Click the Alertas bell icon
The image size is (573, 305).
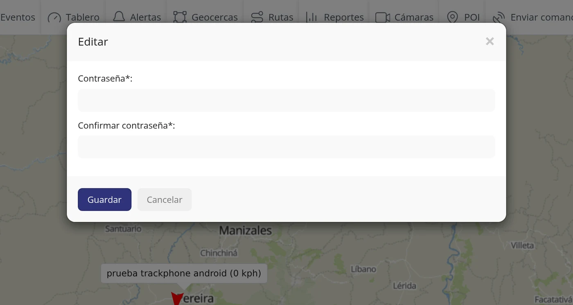coord(119,17)
